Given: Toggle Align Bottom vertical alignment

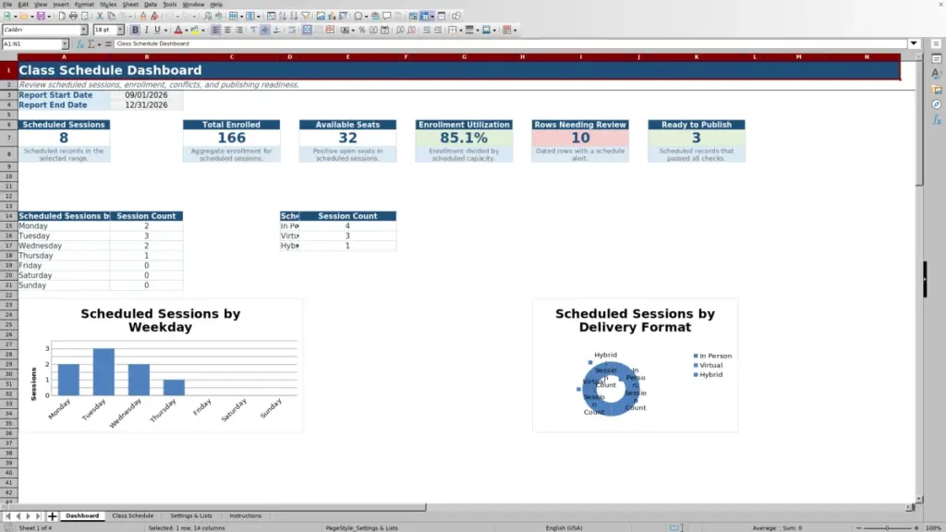Looking at the screenshot, I should (277, 30).
